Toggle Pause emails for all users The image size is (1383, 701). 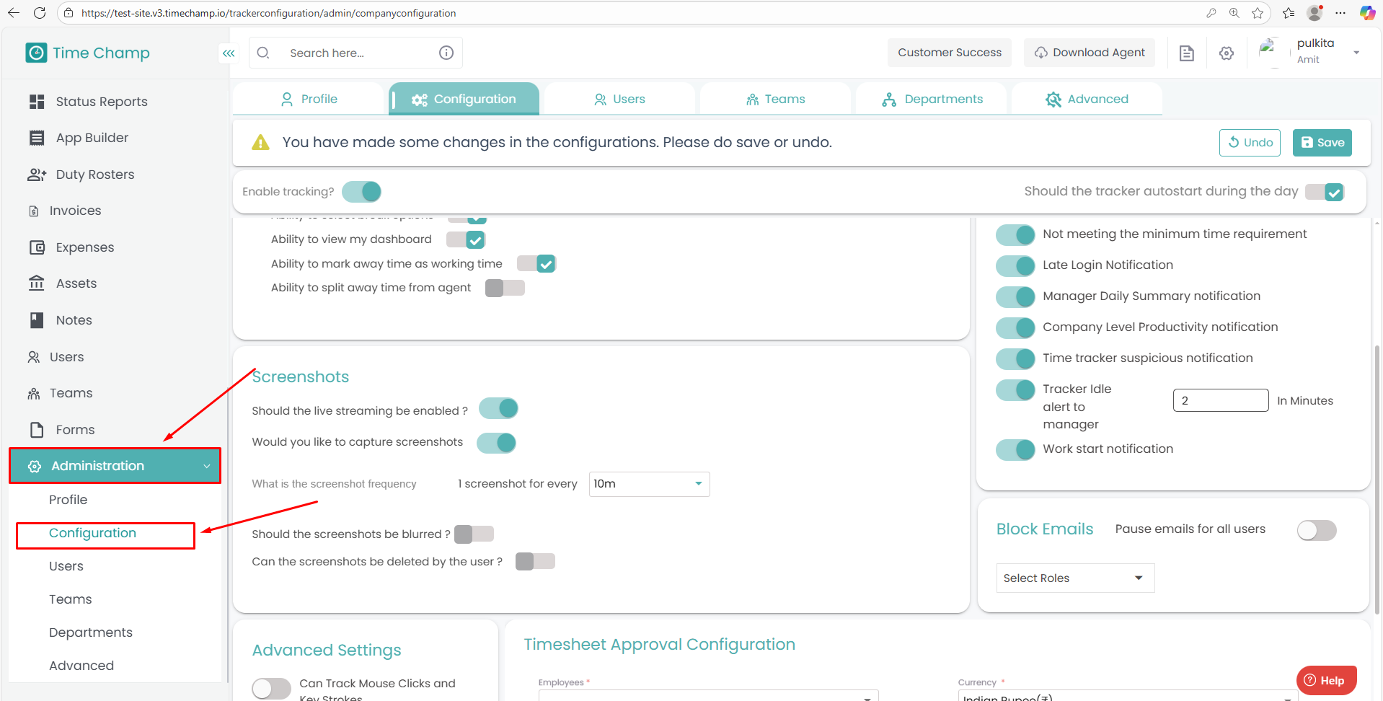click(1316, 530)
